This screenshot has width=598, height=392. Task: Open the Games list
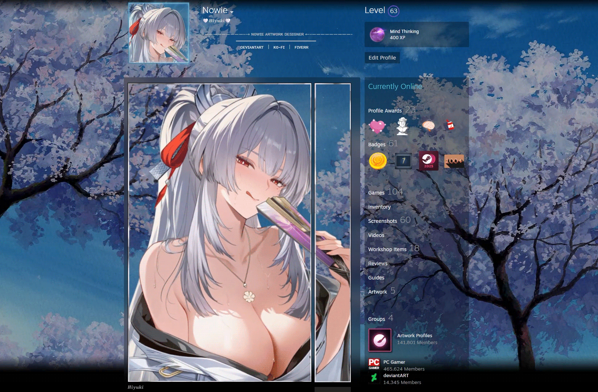point(376,193)
